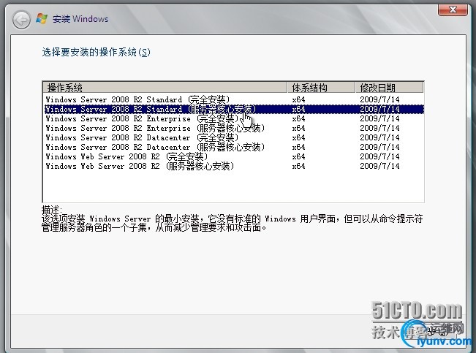Pick Windows Server 2008 R2 Datacenter (完全安装)

[233, 137]
